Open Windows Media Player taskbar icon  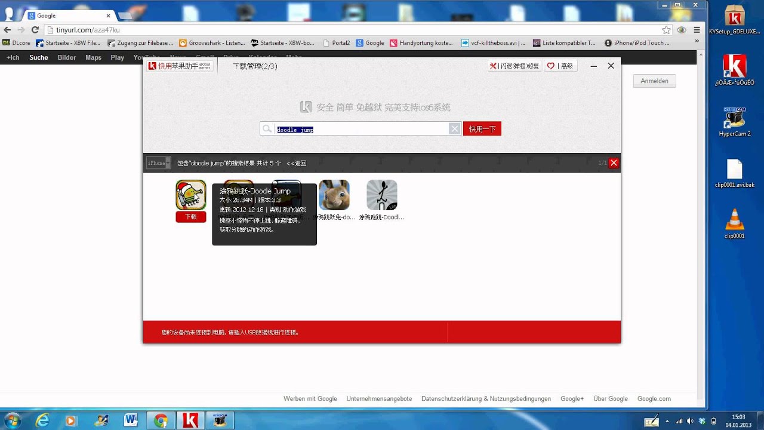(x=70, y=420)
